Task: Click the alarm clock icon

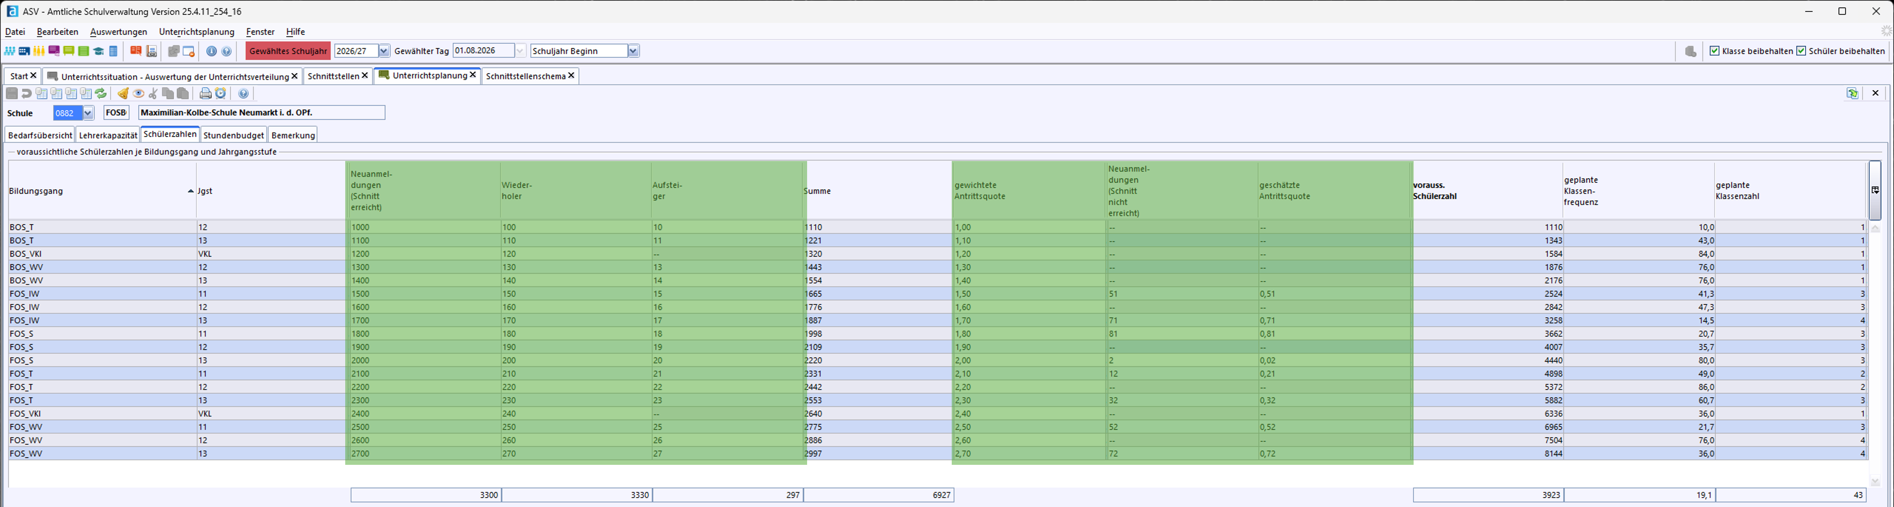Action: [x=220, y=93]
